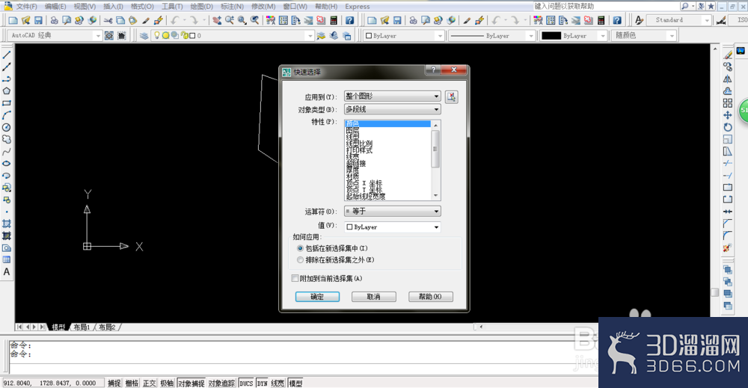Click the Mirror tool in modify toolbar
748x388 pixels.
pos(728,78)
